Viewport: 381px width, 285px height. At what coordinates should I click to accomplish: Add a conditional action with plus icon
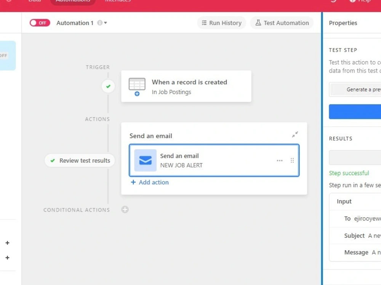click(125, 210)
